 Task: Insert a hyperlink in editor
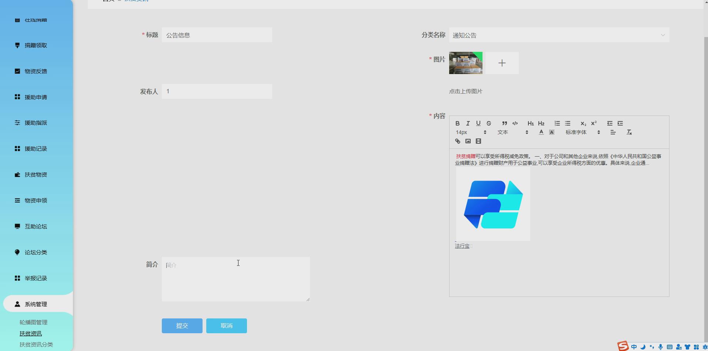(x=457, y=141)
